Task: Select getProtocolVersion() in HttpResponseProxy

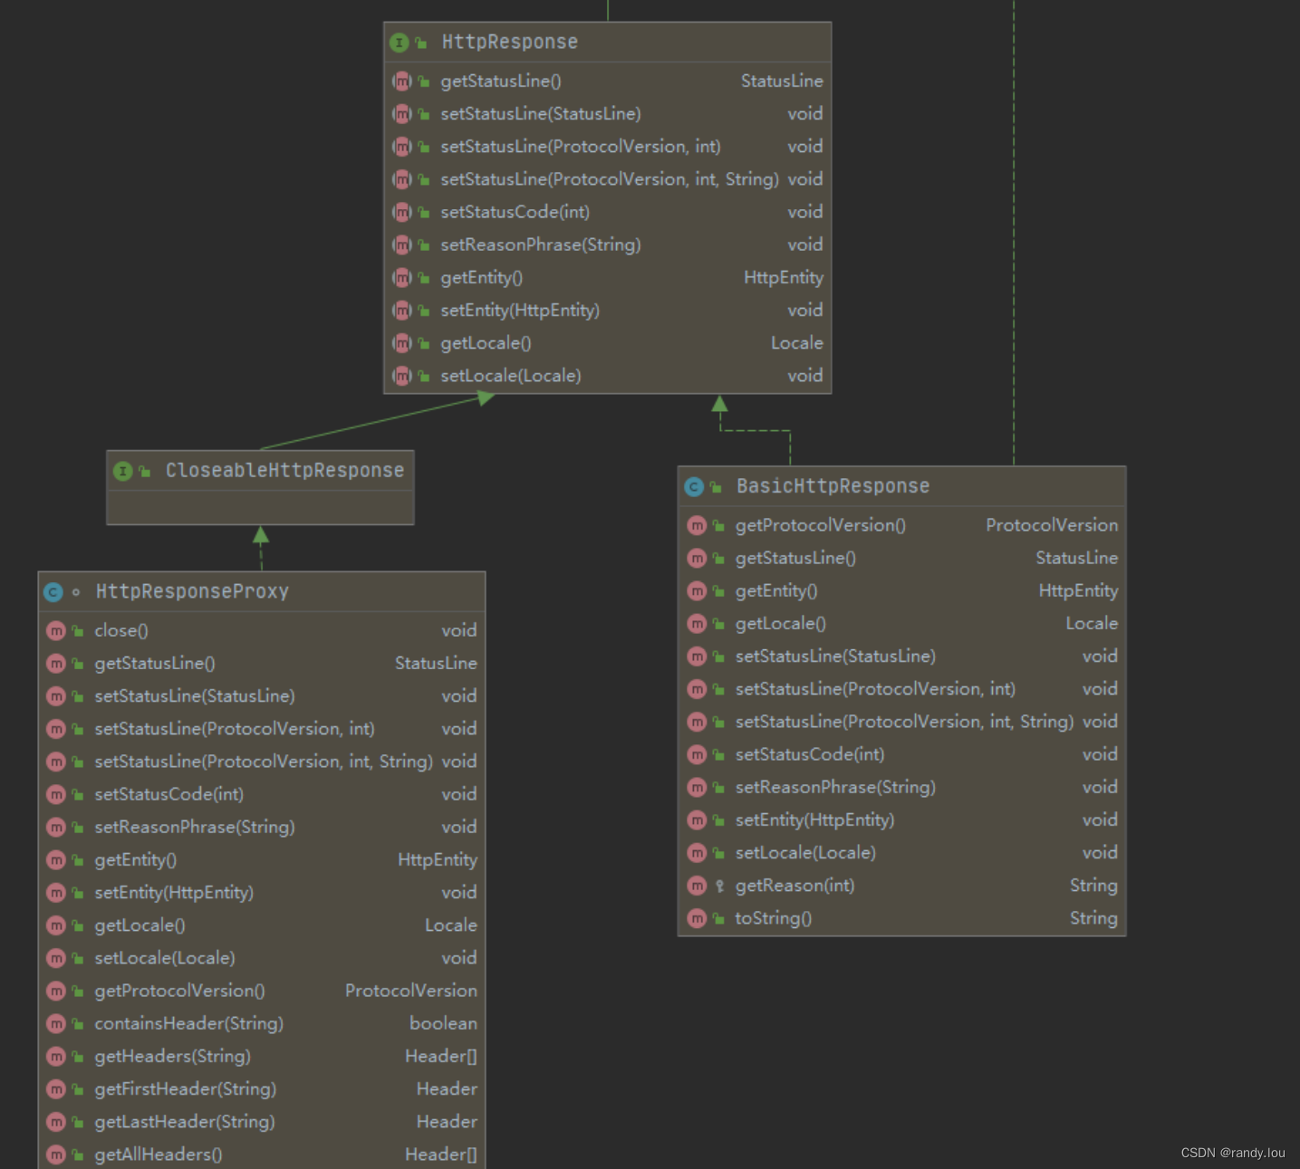Action: point(180,991)
